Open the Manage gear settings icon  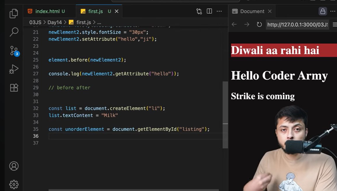14,184
